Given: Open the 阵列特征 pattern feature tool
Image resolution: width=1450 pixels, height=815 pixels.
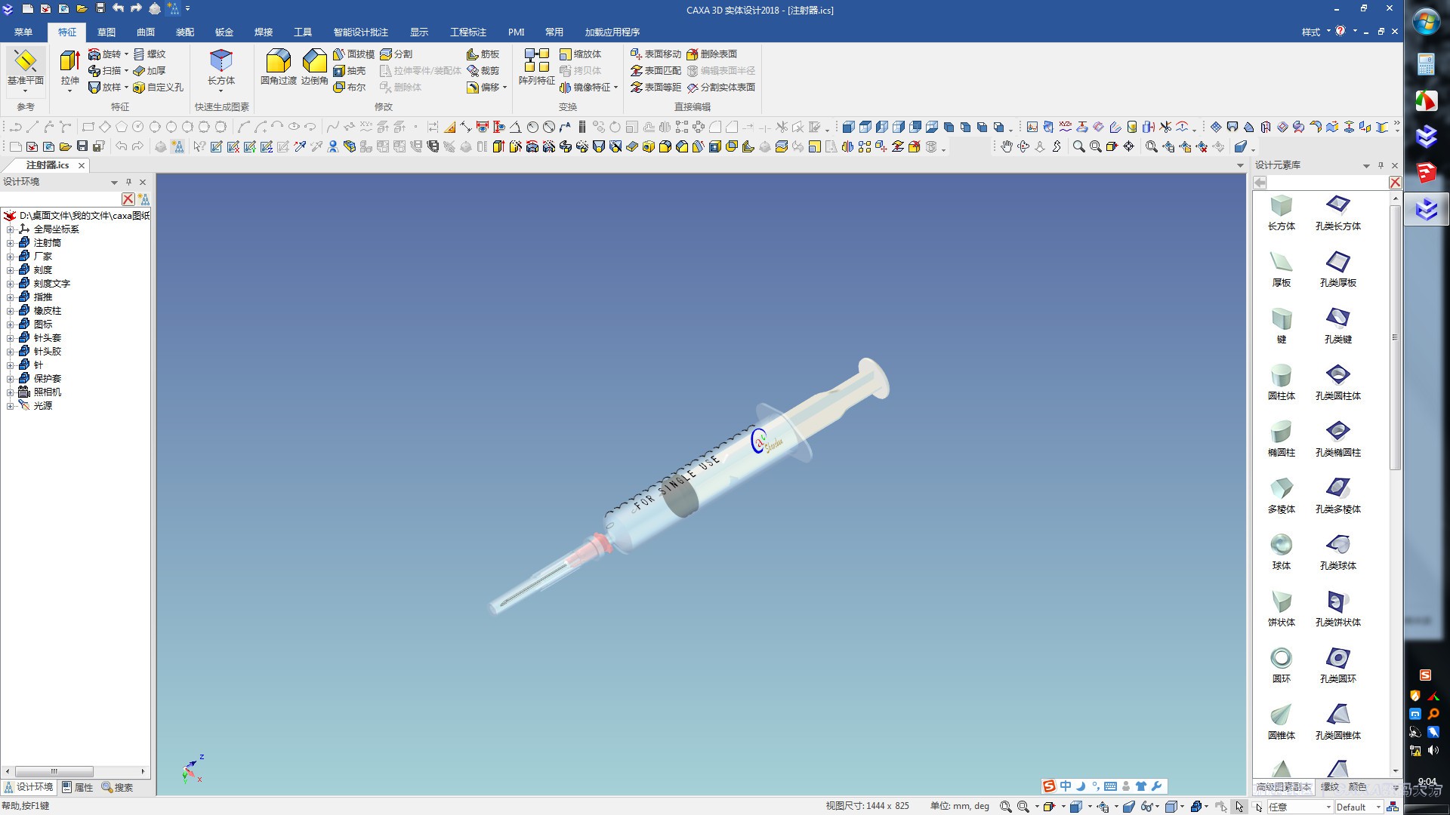Looking at the screenshot, I should coord(536,62).
